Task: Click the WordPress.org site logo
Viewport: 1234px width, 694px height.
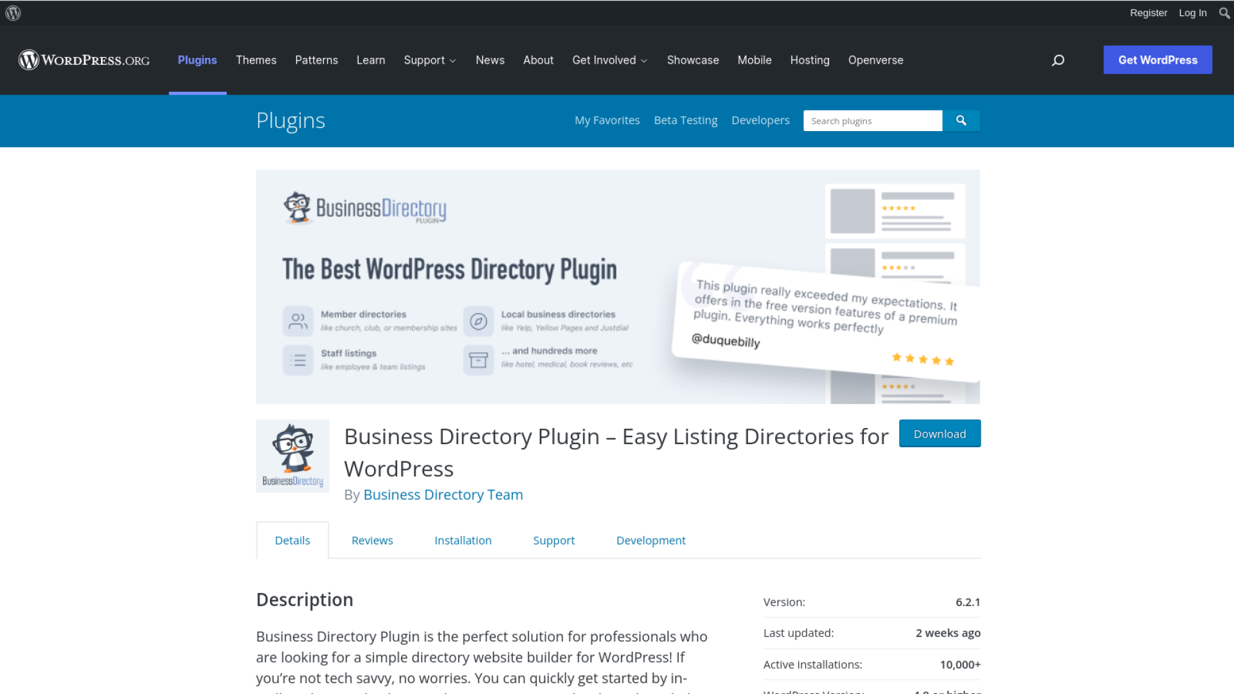Action: [x=84, y=60]
